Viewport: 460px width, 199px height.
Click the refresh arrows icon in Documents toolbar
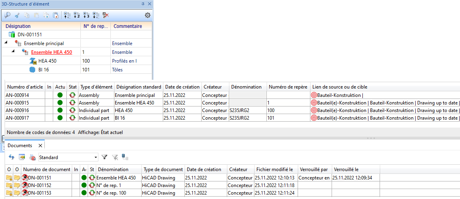point(12,157)
